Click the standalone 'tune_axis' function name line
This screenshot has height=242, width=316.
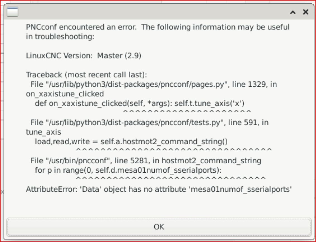pos(44,132)
